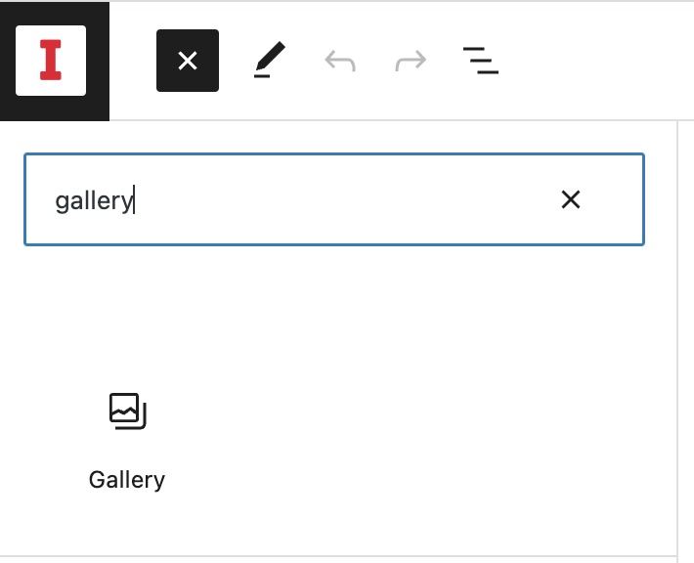
Task: Click the red I site logo
Action: point(51,61)
